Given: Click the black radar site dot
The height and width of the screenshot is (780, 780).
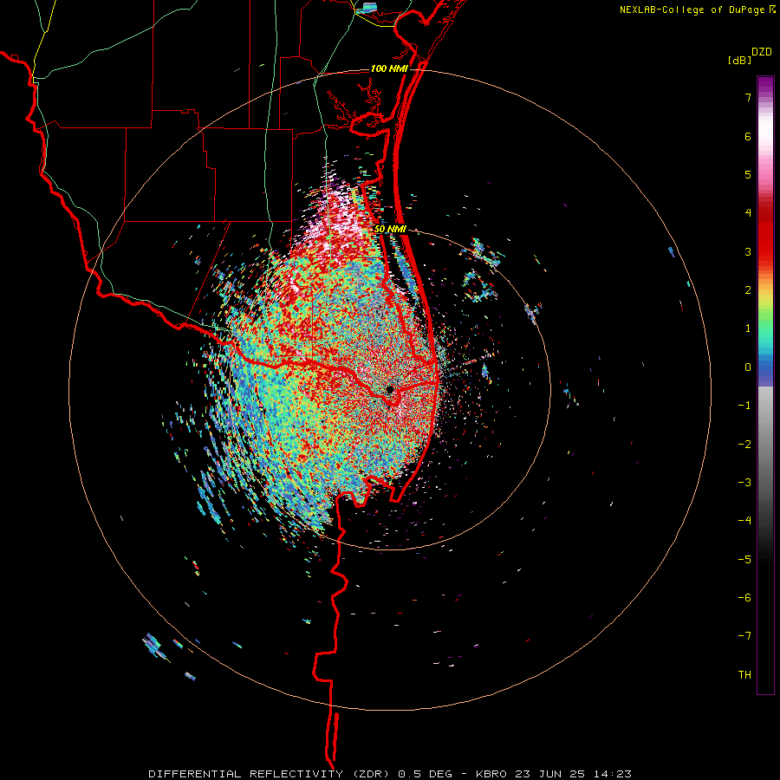Looking at the screenshot, I should coord(390,389).
